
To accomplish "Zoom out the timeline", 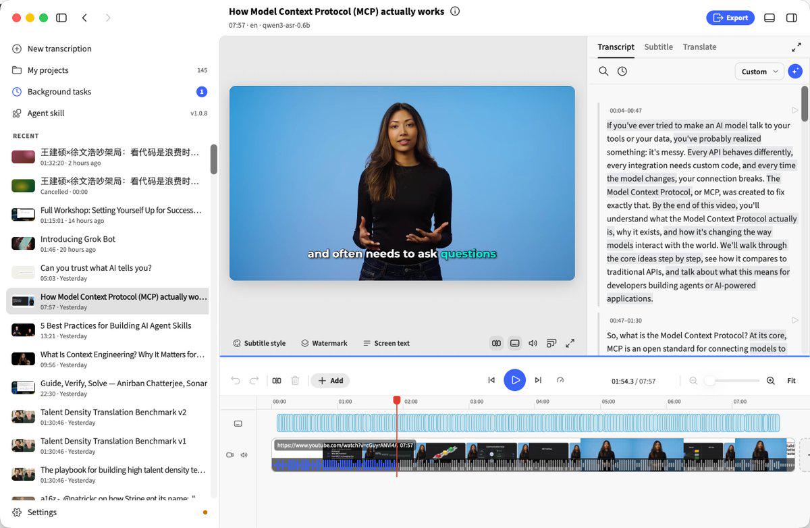I will click(x=693, y=381).
